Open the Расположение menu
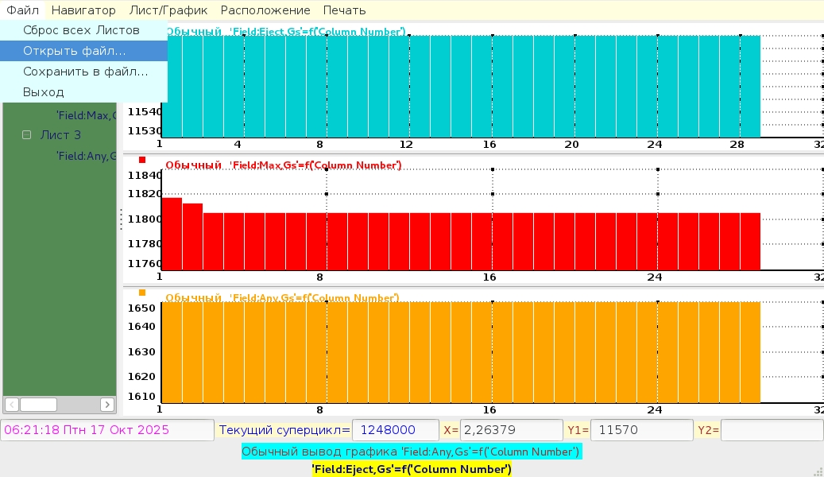Image resolution: width=824 pixels, height=477 pixels. tap(265, 10)
